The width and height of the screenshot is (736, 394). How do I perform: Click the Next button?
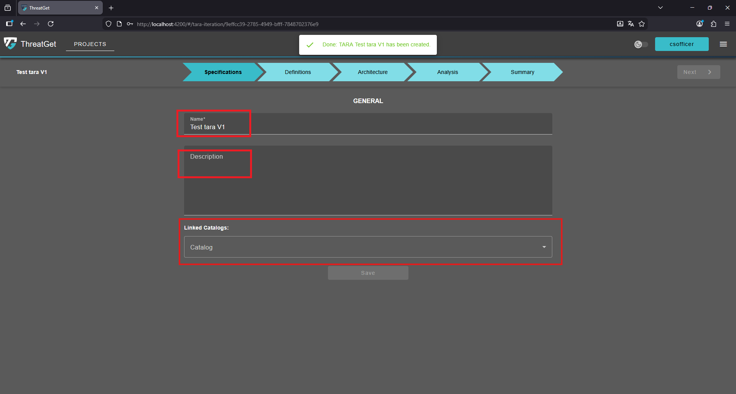tap(698, 72)
